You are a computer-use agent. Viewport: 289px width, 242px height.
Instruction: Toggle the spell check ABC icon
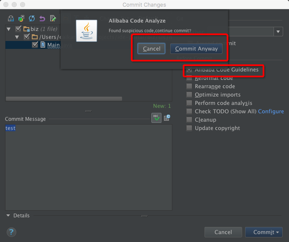[x=156, y=118]
